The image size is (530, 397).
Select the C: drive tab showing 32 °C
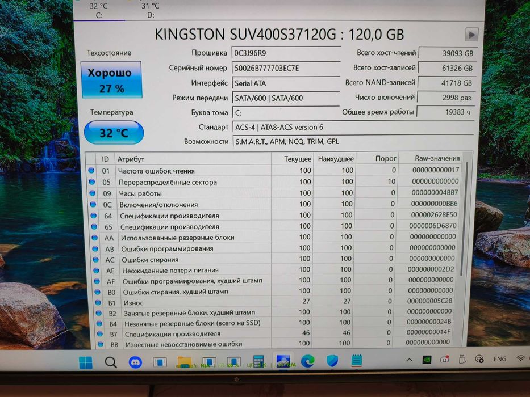[x=99, y=10]
